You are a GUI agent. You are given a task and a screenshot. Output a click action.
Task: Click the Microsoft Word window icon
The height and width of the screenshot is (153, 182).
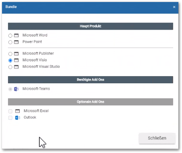(16, 36)
